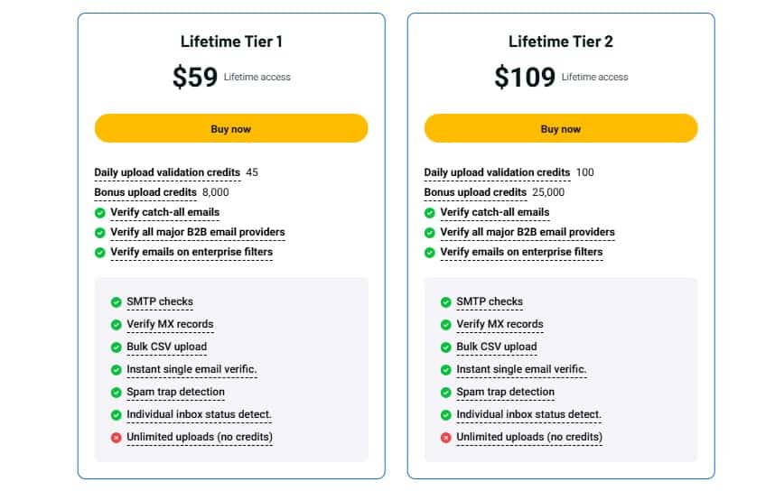Click red cross beside Tier 1 Unlimited uploads
784x491 pixels.
point(117,438)
